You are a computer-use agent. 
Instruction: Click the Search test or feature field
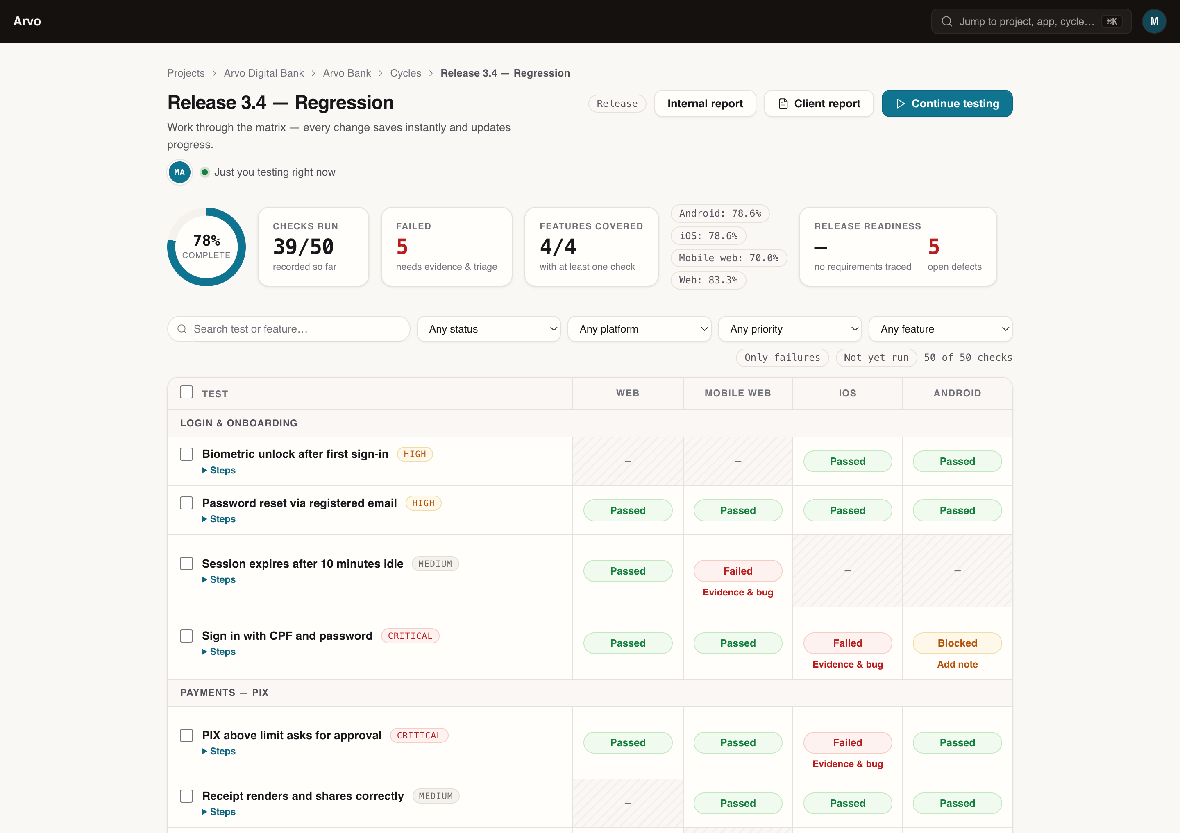(x=289, y=329)
